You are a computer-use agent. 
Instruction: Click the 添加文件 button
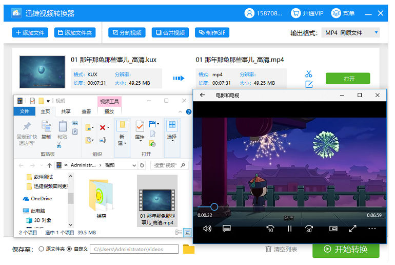click(x=30, y=32)
